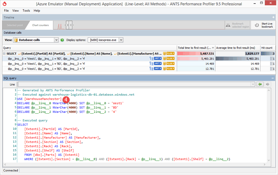Select the total time value 5,487.531
The height and width of the screenshot is (175, 278).
[x=207, y=53]
